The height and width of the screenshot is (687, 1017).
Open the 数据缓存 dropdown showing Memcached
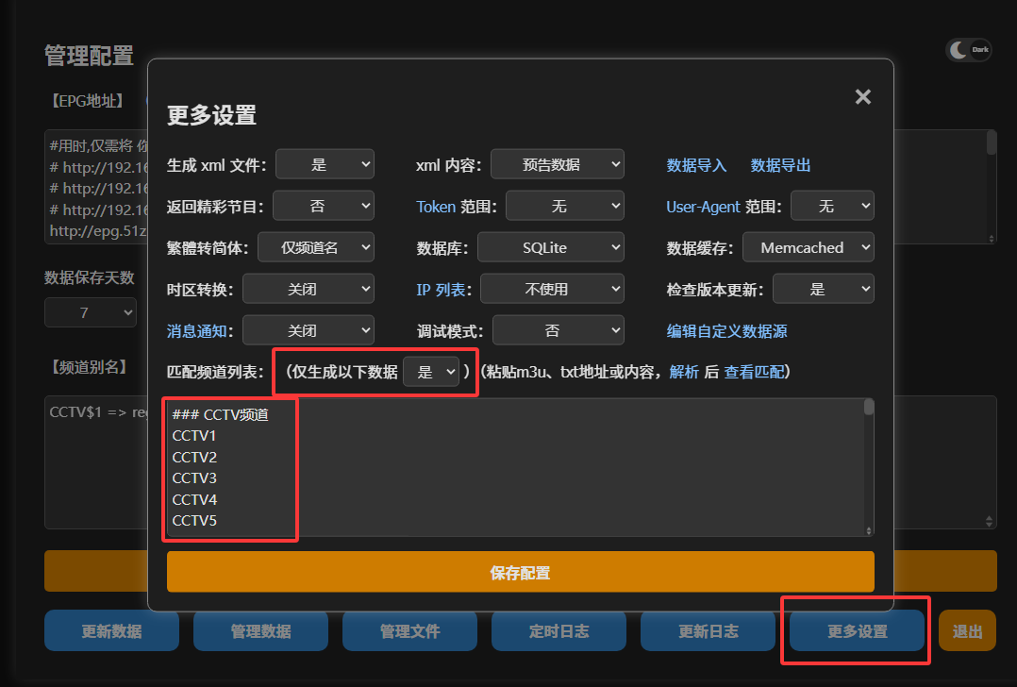809,247
